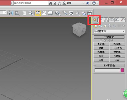Click the 圆柱体 button
This screenshot has width=127, height=100.
101,52
